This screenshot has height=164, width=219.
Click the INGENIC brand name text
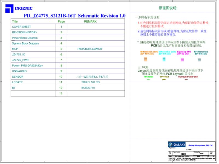click(x=24, y=8)
